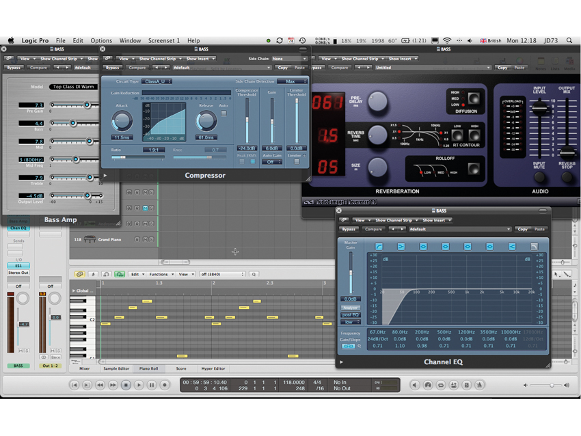The width and height of the screenshot is (581, 436).
Task: Toggle Piano Roll link mode button
Action: pyautogui.click(x=80, y=274)
